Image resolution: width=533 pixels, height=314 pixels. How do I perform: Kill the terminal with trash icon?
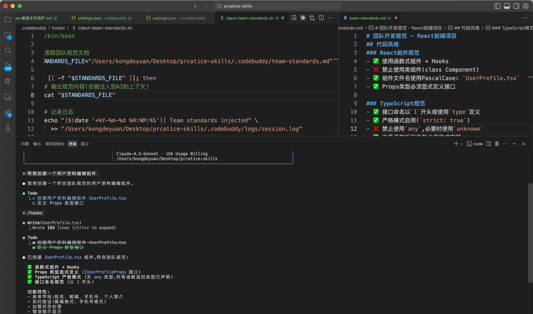[x=496, y=144]
